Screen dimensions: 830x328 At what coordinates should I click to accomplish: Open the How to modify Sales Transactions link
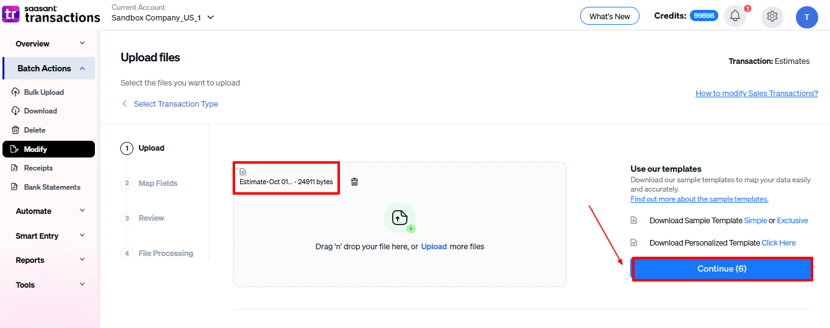756,94
